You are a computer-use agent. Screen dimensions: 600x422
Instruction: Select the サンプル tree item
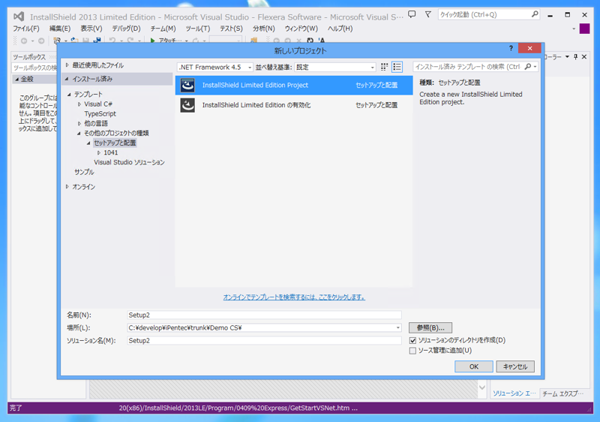point(84,172)
